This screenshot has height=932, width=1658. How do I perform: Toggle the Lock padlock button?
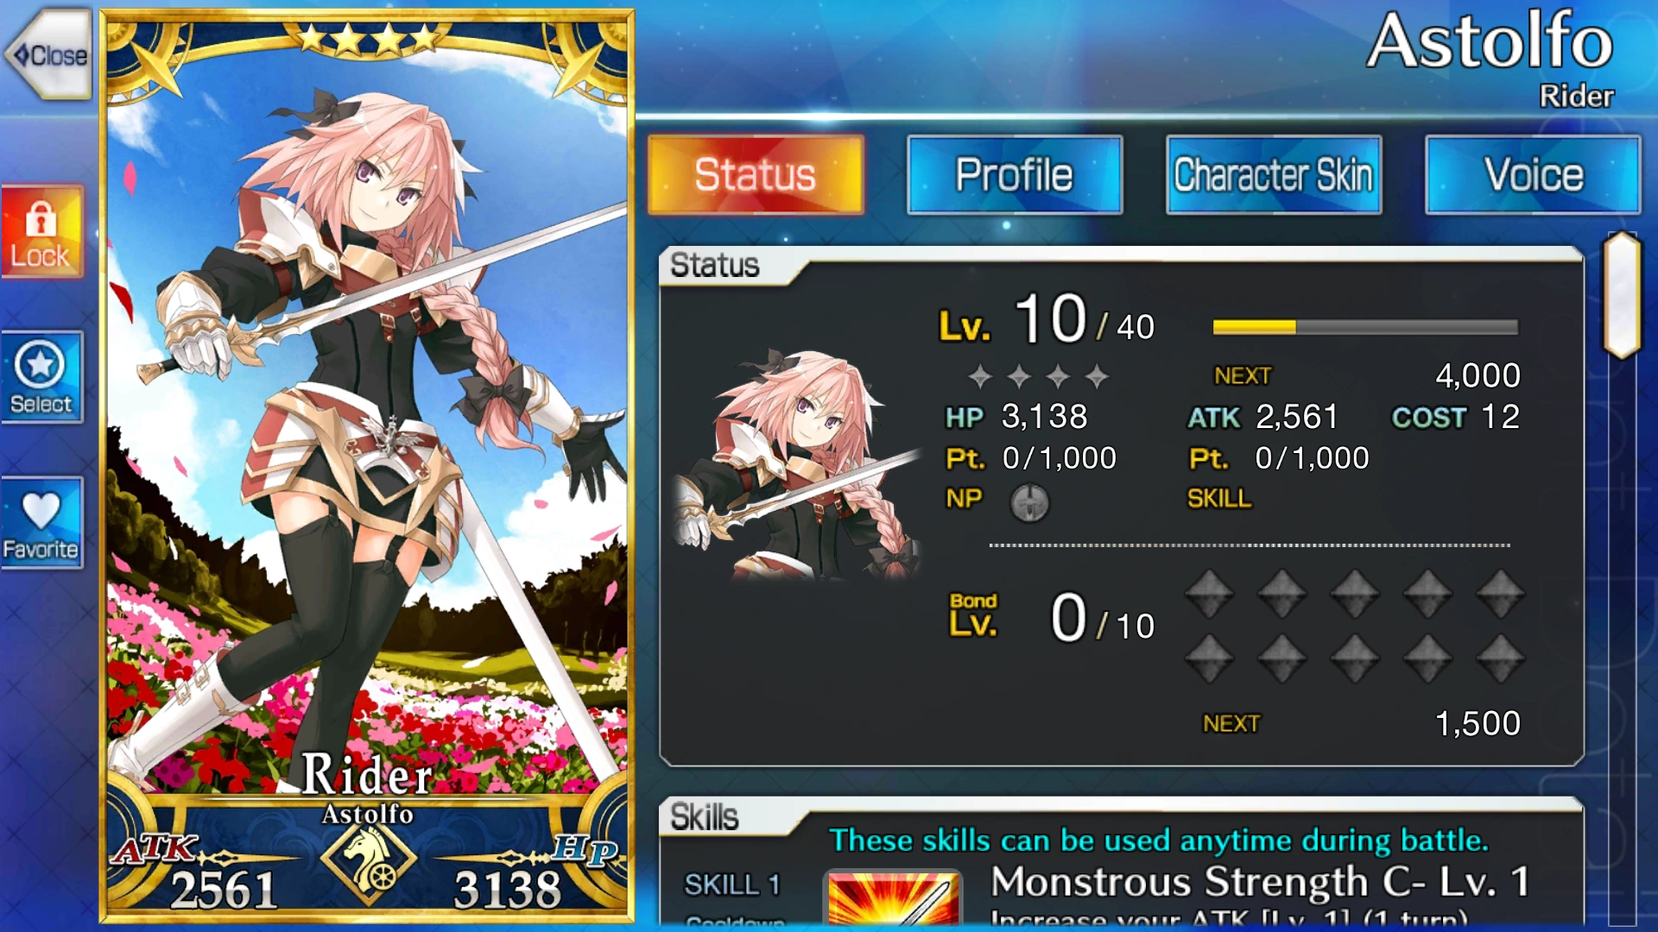[x=41, y=232]
